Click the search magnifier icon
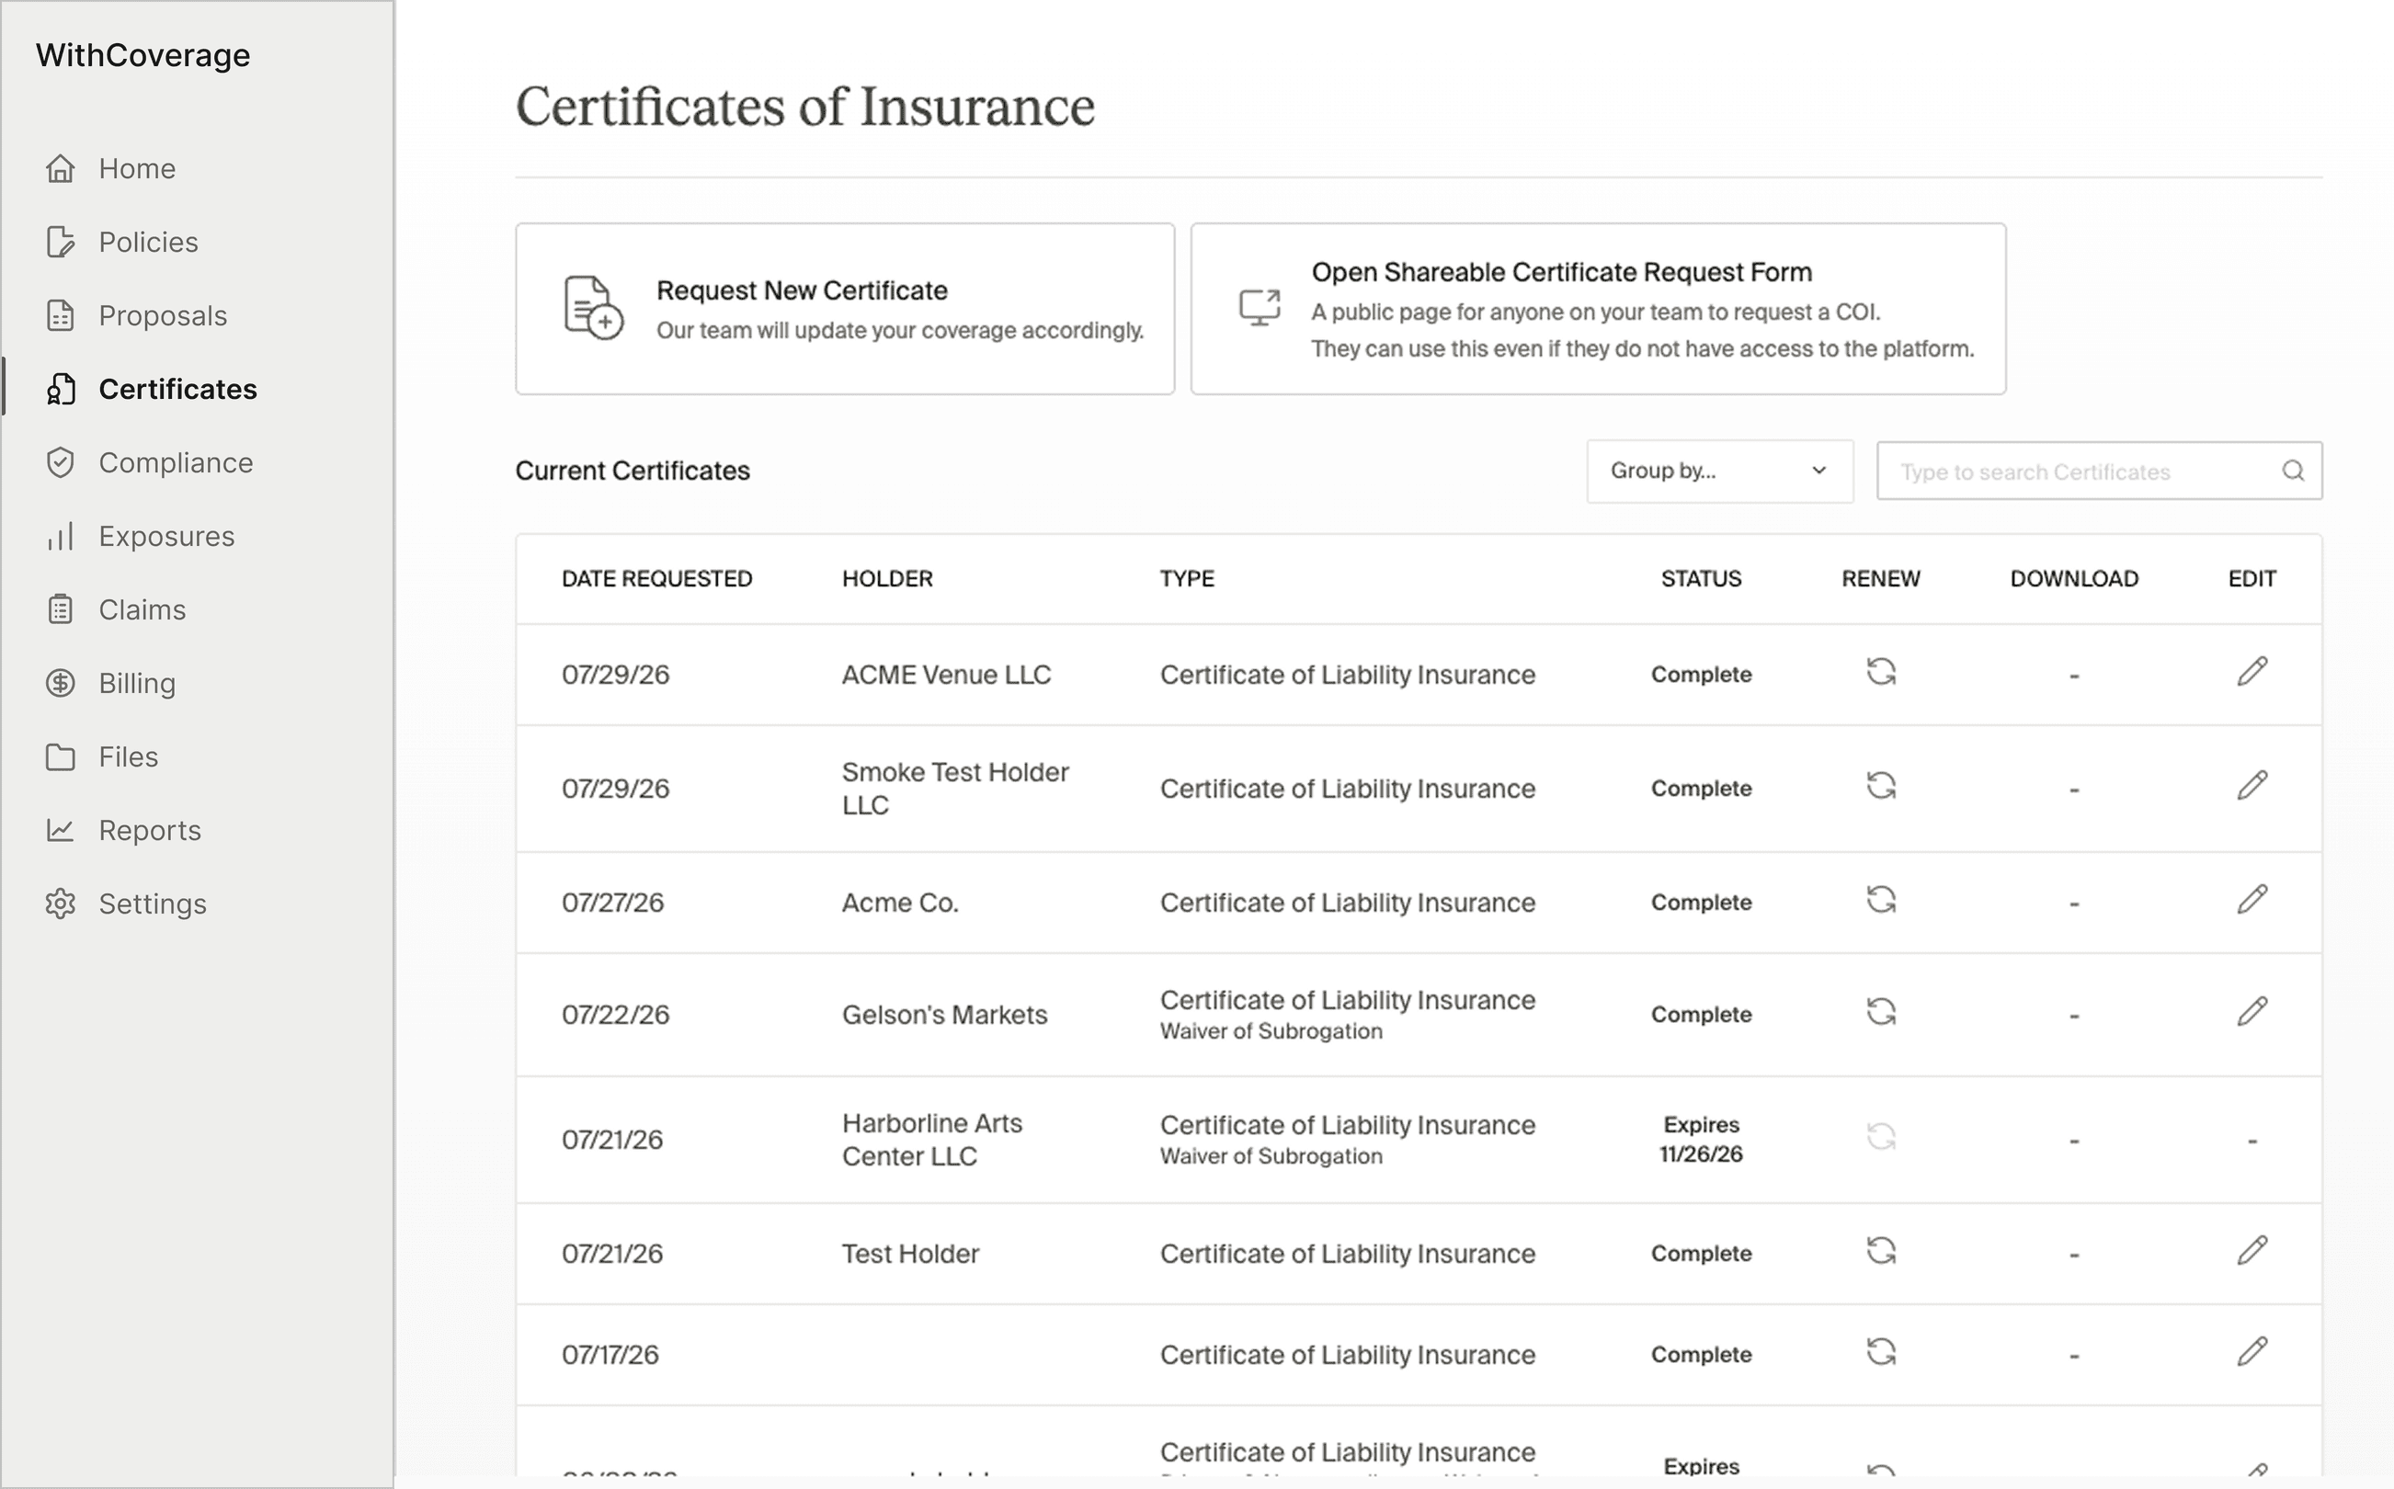Image resolution: width=2394 pixels, height=1489 pixels. (2294, 471)
